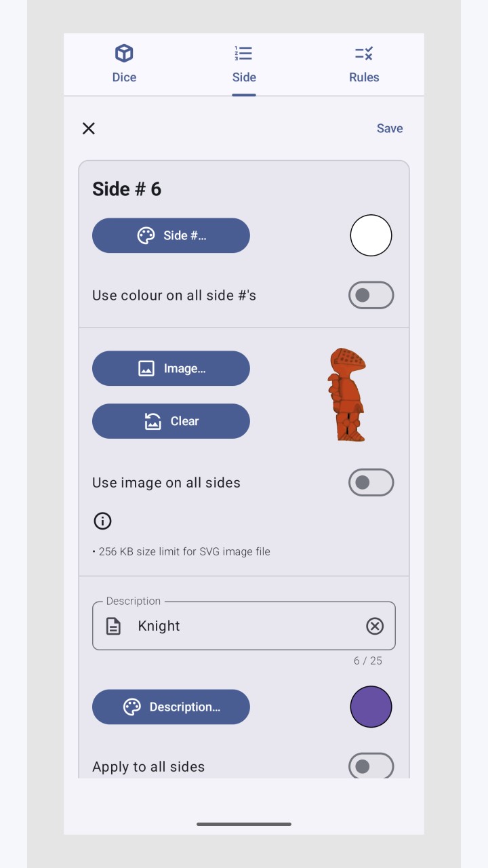The image size is (488, 868).
Task: Click the Clear image button
Action: (171, 421)
